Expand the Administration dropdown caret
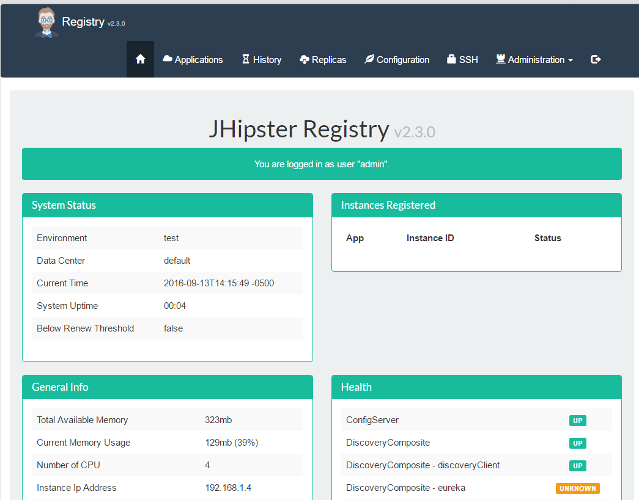This screenshot has width=639, height=500. pyautogui.click(x=571, y=60)
